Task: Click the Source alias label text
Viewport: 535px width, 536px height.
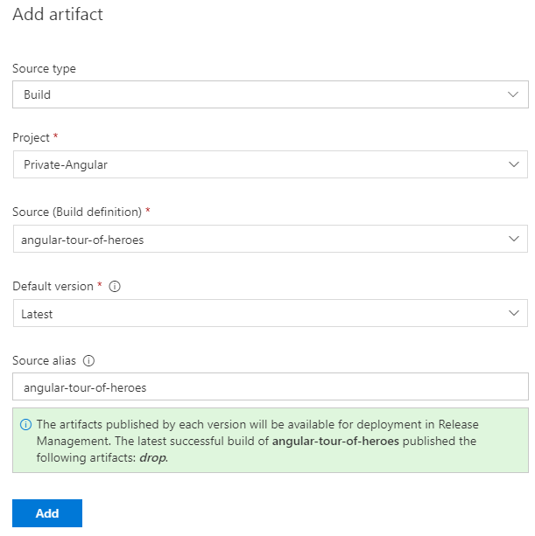Action: click(x=46, y=360)
